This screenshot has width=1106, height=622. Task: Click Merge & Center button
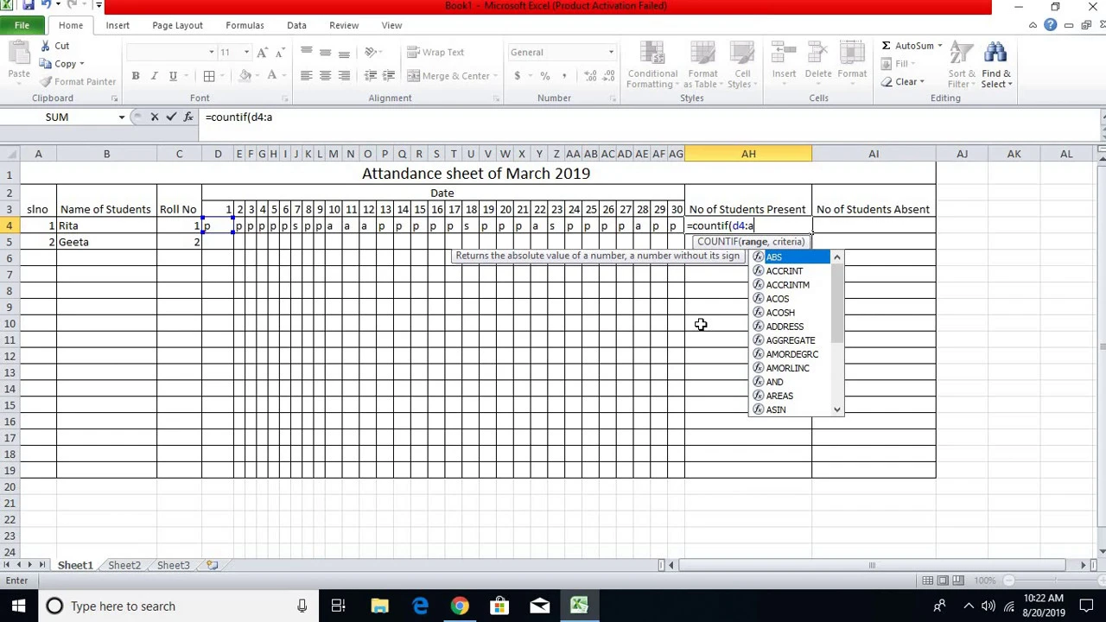(448, 76)
